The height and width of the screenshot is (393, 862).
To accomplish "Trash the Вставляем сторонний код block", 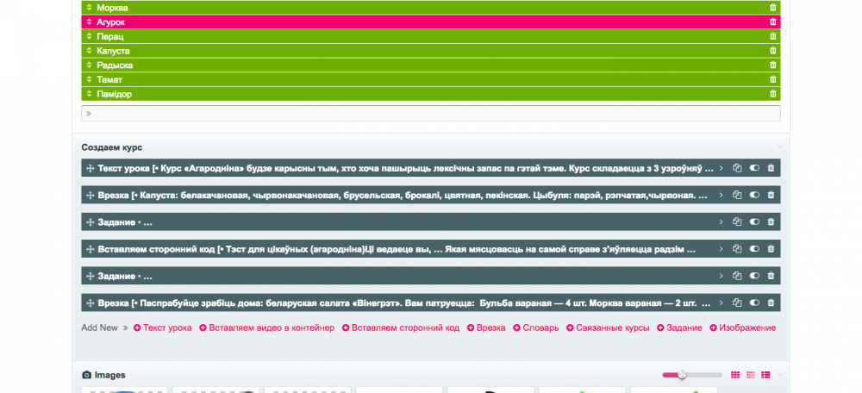I will [771, 249].
